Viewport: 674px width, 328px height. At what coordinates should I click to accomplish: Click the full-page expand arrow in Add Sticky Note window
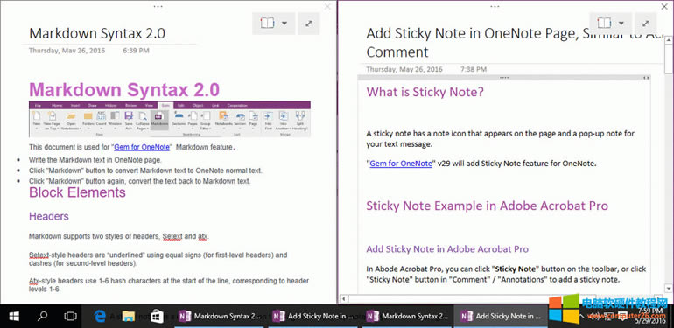pyautogui.click(x=646, y=24)
